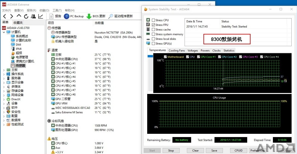Go up a level with the up arrow icon
Image resolution: width=297 pixels, height=154 pixels.
coord(19,16)
